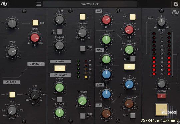Click the large yellow power button
The image size is (180, 124).
click(162, 110)
